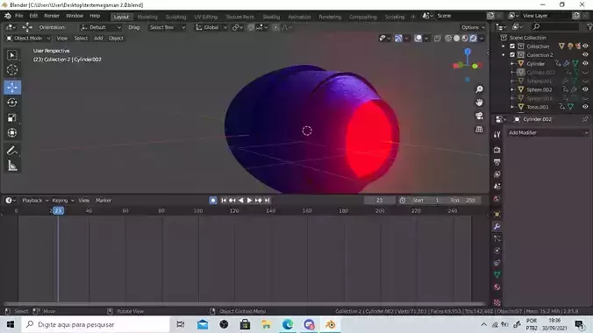Select the Measure tool
The image size is (593, 333).
(12, 166)
